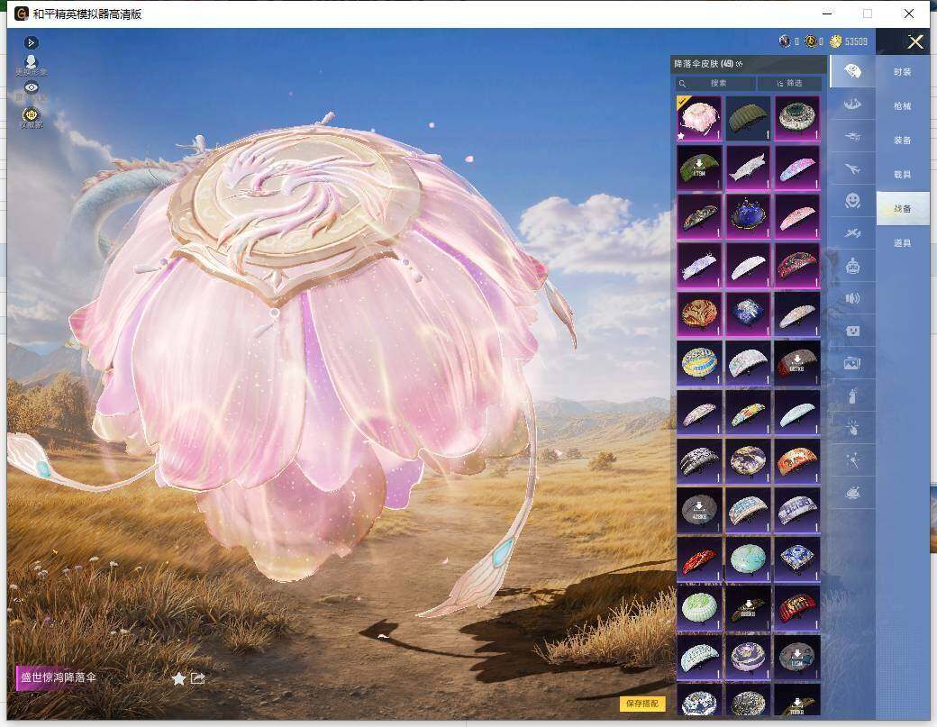This screenshot has height=727, width=937.
Task: Click the gold coin balance 53509
Action: coord(849,41)
